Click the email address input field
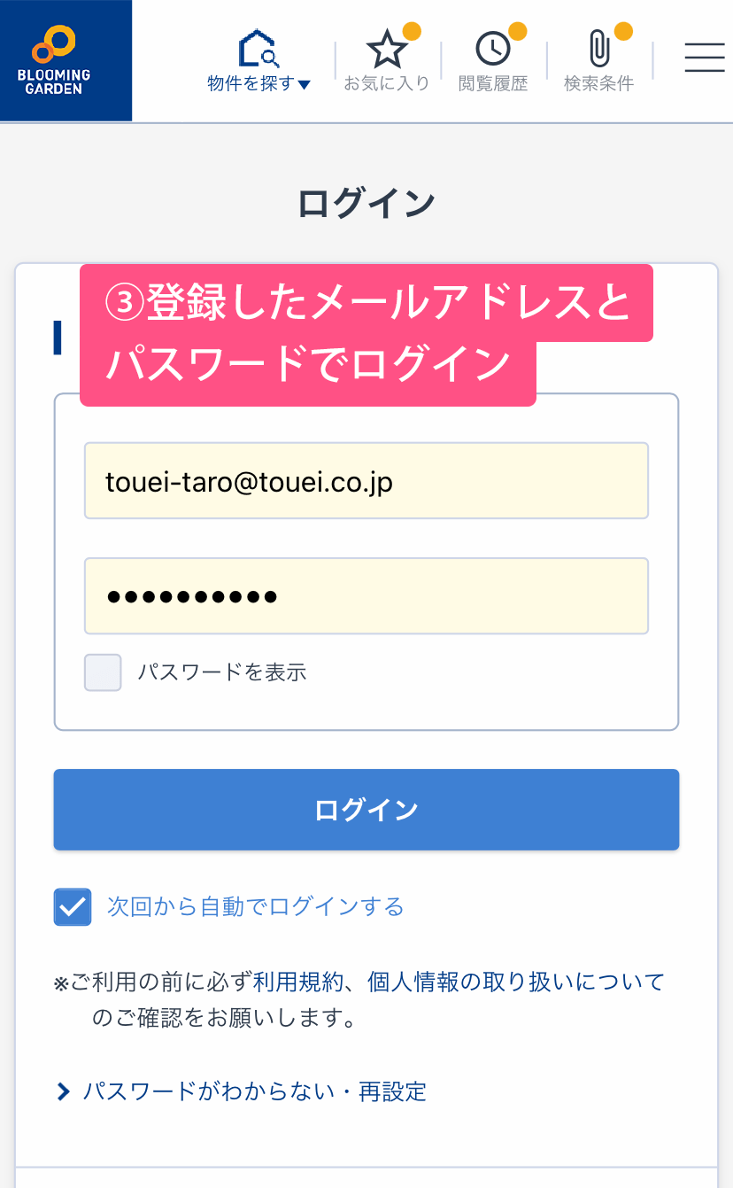The image size is (733, 1188). coord(366,481)
